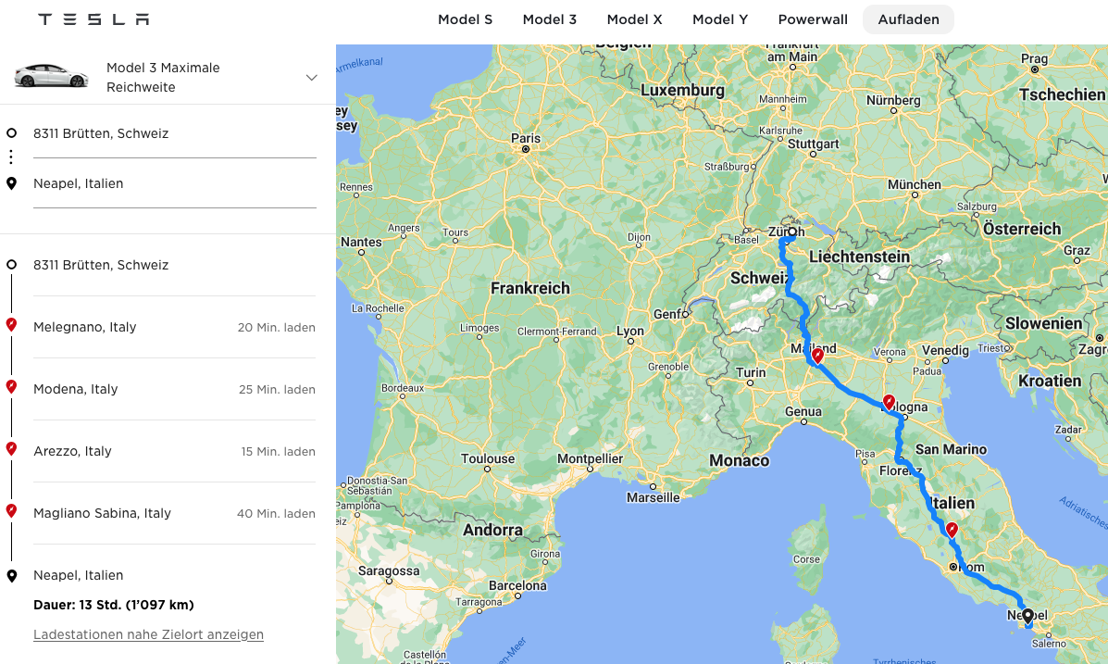Open the Model Y menu item
The width and height of the screenshot is (1108, 664).
[720, 19]
